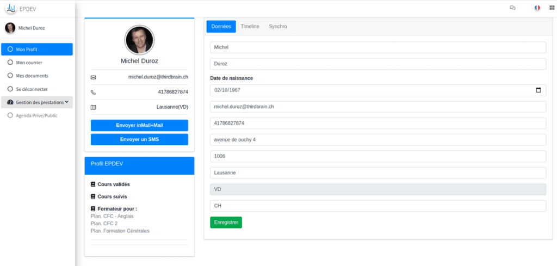Open Mon courrier in the sidebar
The image size is (557, 266).
[37, 63]
